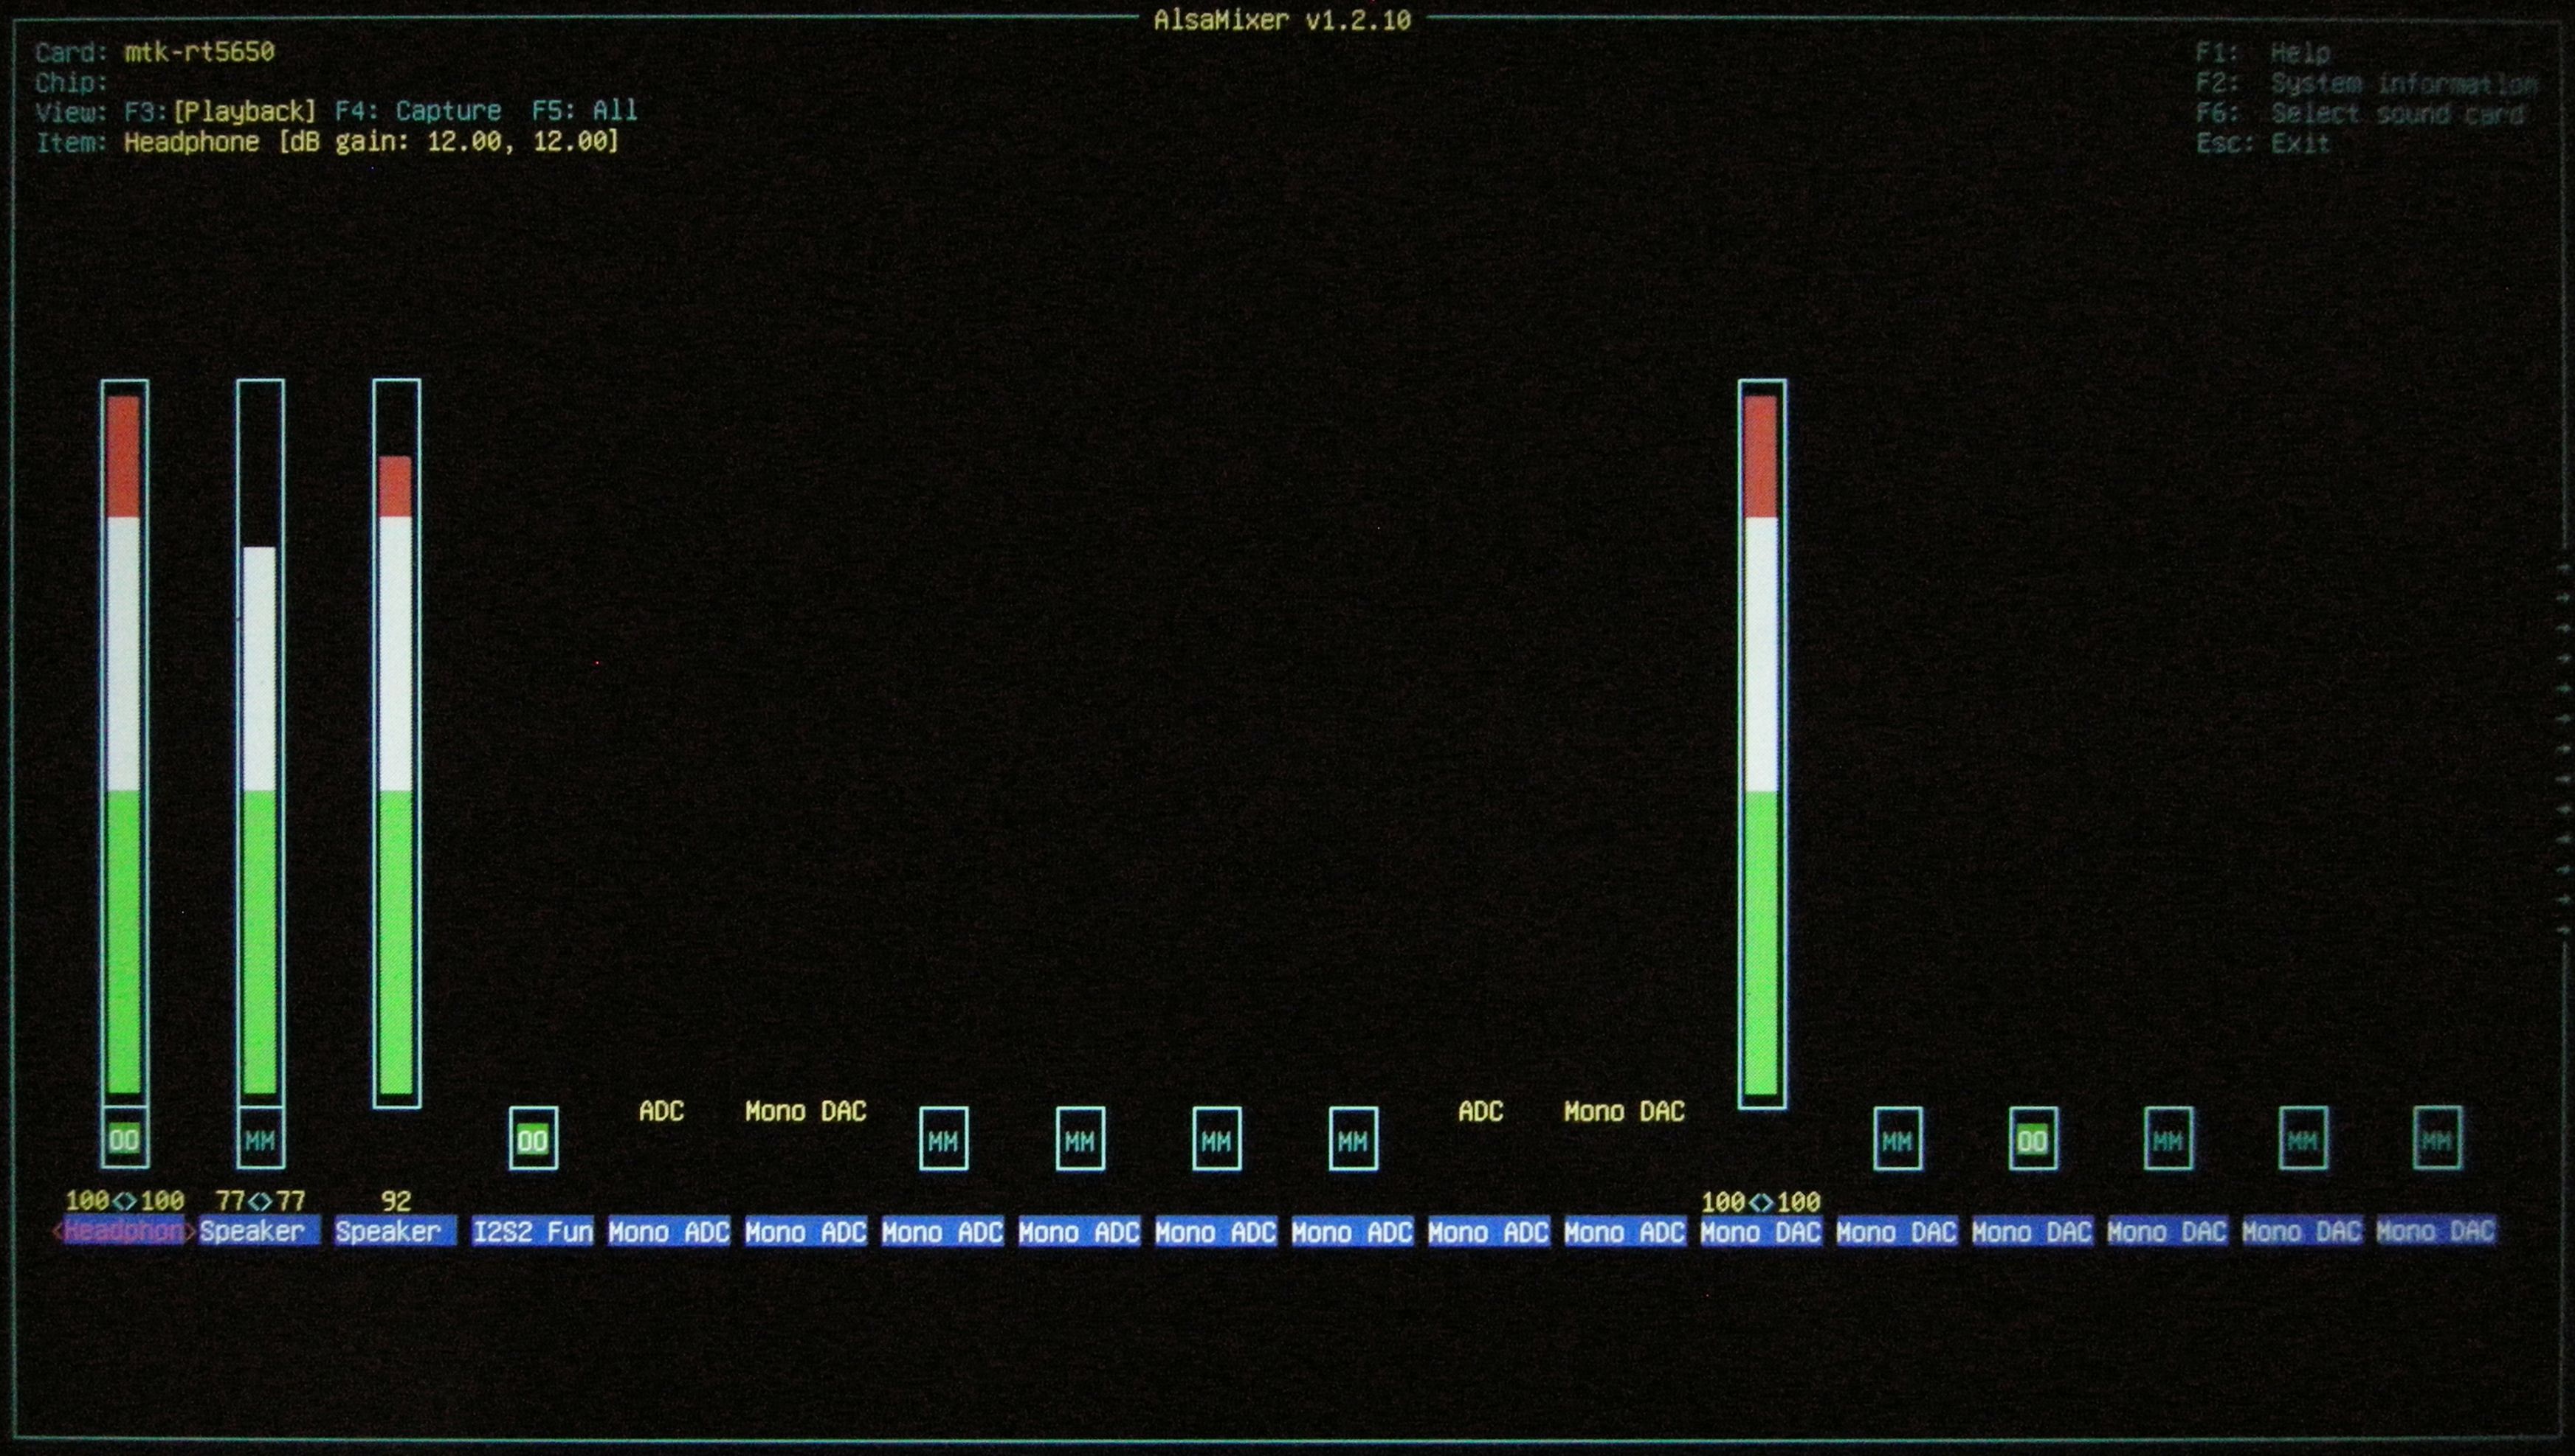2575x1456 pixels.
Task: Click the card name mtk-rt5650
Action: tap(199, 52)
